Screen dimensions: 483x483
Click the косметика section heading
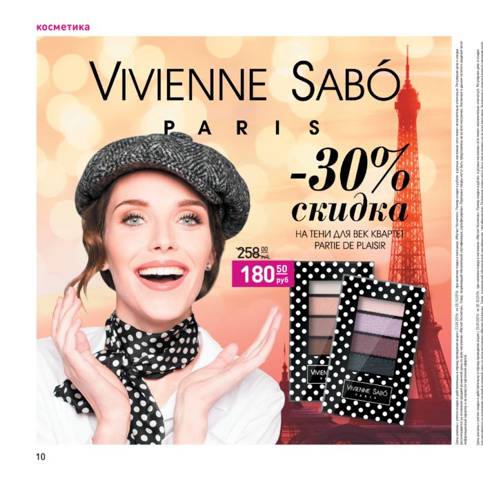tap(63, 27)
